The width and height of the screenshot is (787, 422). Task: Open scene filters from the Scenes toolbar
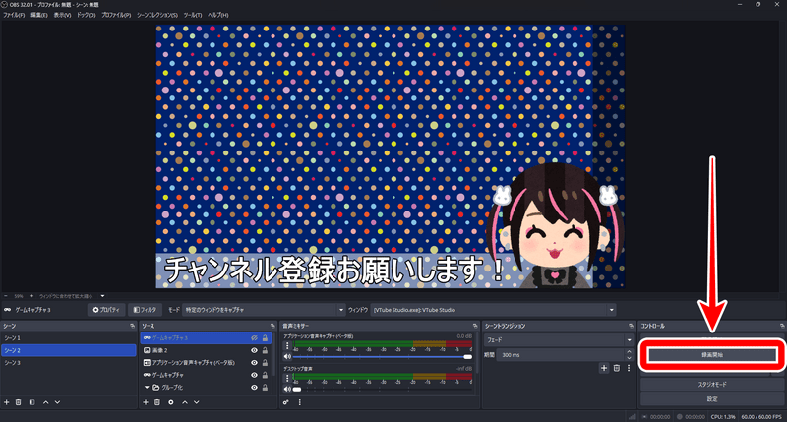pos(32,402)
